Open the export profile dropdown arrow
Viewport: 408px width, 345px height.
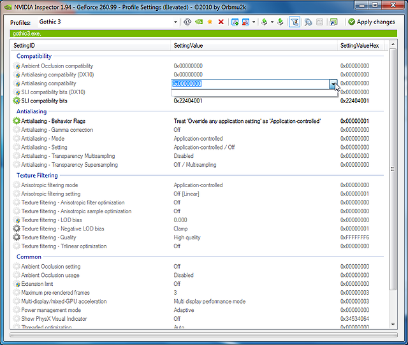pyautogui.click(x=272, y=22)
